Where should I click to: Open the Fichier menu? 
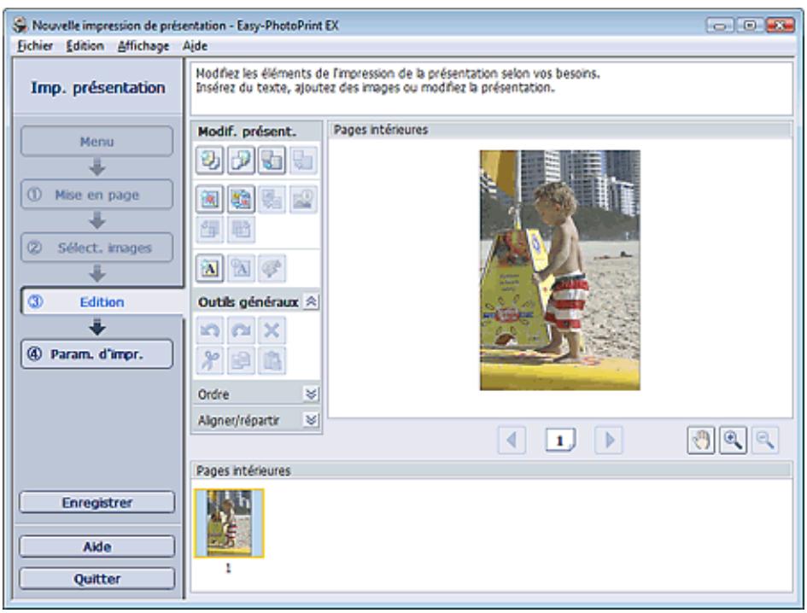click(35, 46)
